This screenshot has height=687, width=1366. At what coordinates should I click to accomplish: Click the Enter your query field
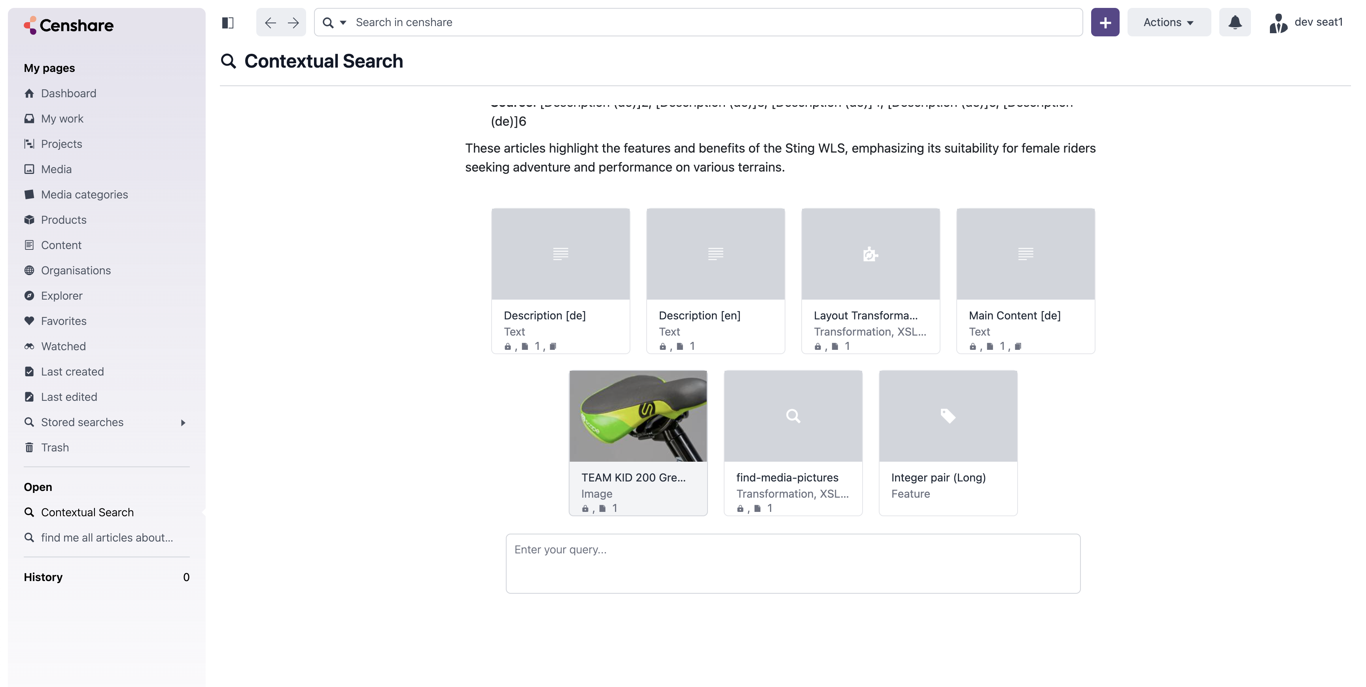(793, 563)
